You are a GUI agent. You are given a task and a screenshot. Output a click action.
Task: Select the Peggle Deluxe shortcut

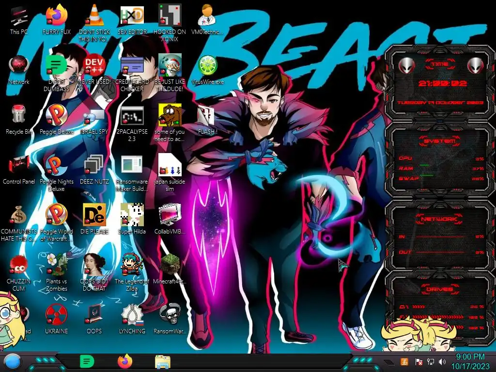(x=57, y=120)
